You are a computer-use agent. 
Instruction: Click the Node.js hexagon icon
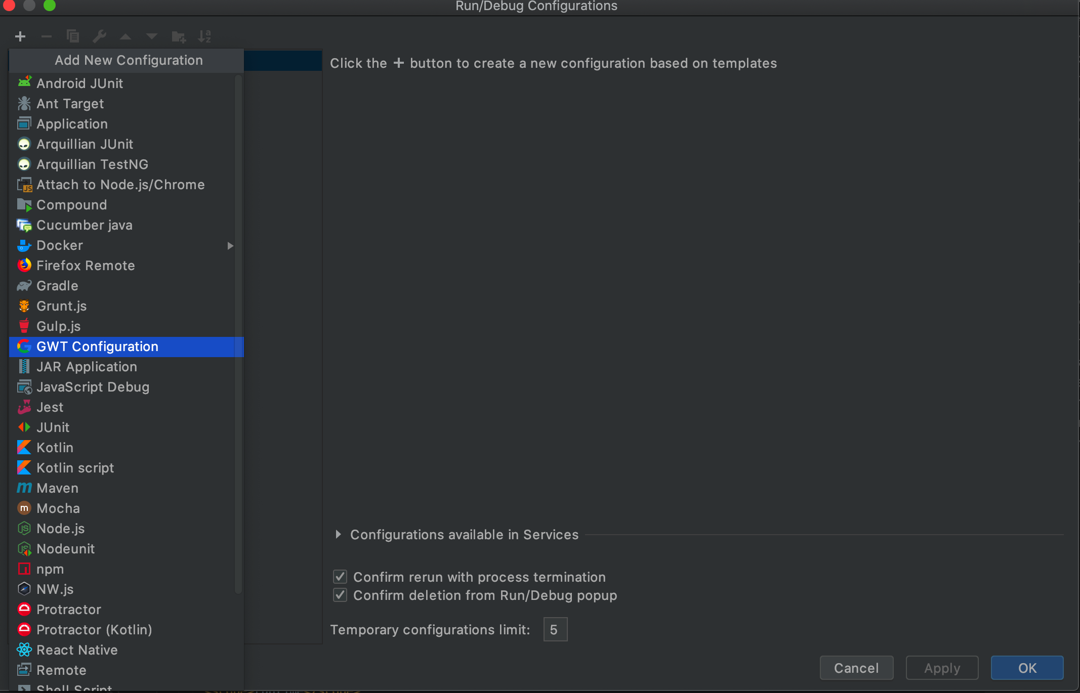(24, 529)
